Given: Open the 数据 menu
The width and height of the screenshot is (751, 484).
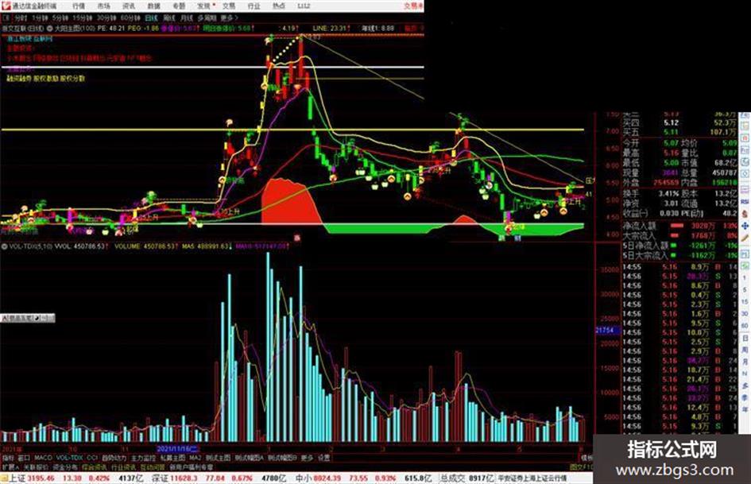Looking at the screenshot, I should (153, 6).
